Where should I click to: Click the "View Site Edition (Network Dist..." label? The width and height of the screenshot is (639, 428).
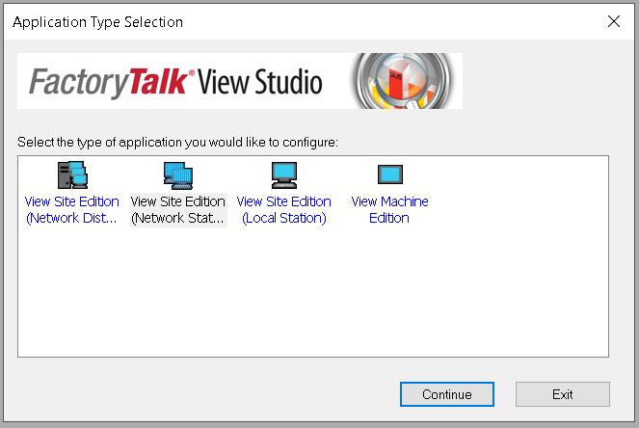[71, 210]
